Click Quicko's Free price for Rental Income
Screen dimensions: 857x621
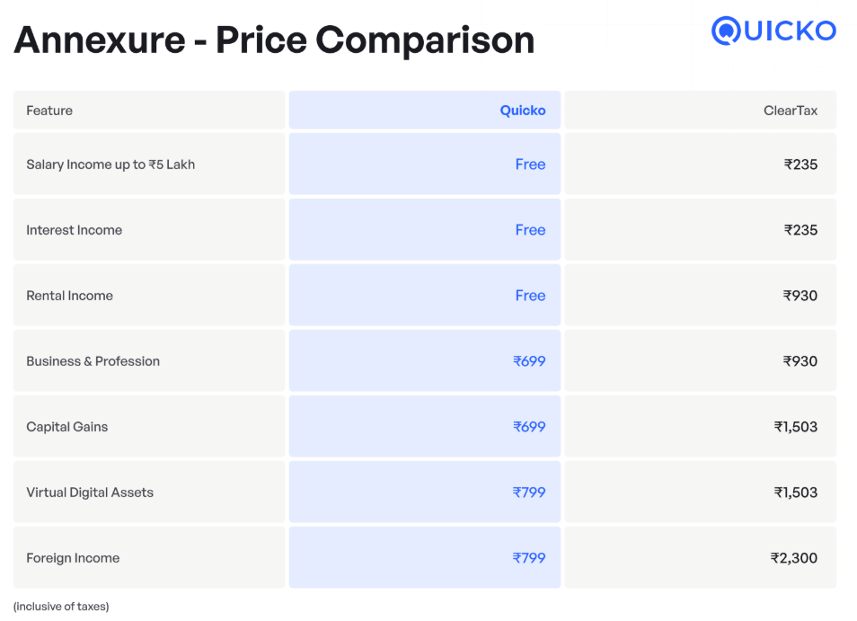tap(530, 296)
